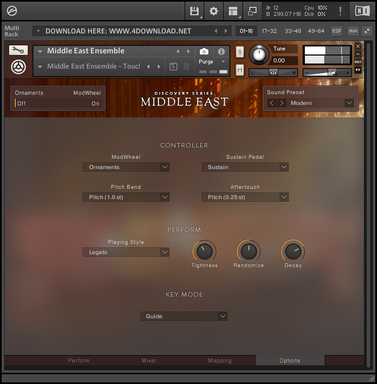The width and height of the screenshot is (377, 384).
Task: Open the Playing Style Legato dropdown
Action: [126, 252]
